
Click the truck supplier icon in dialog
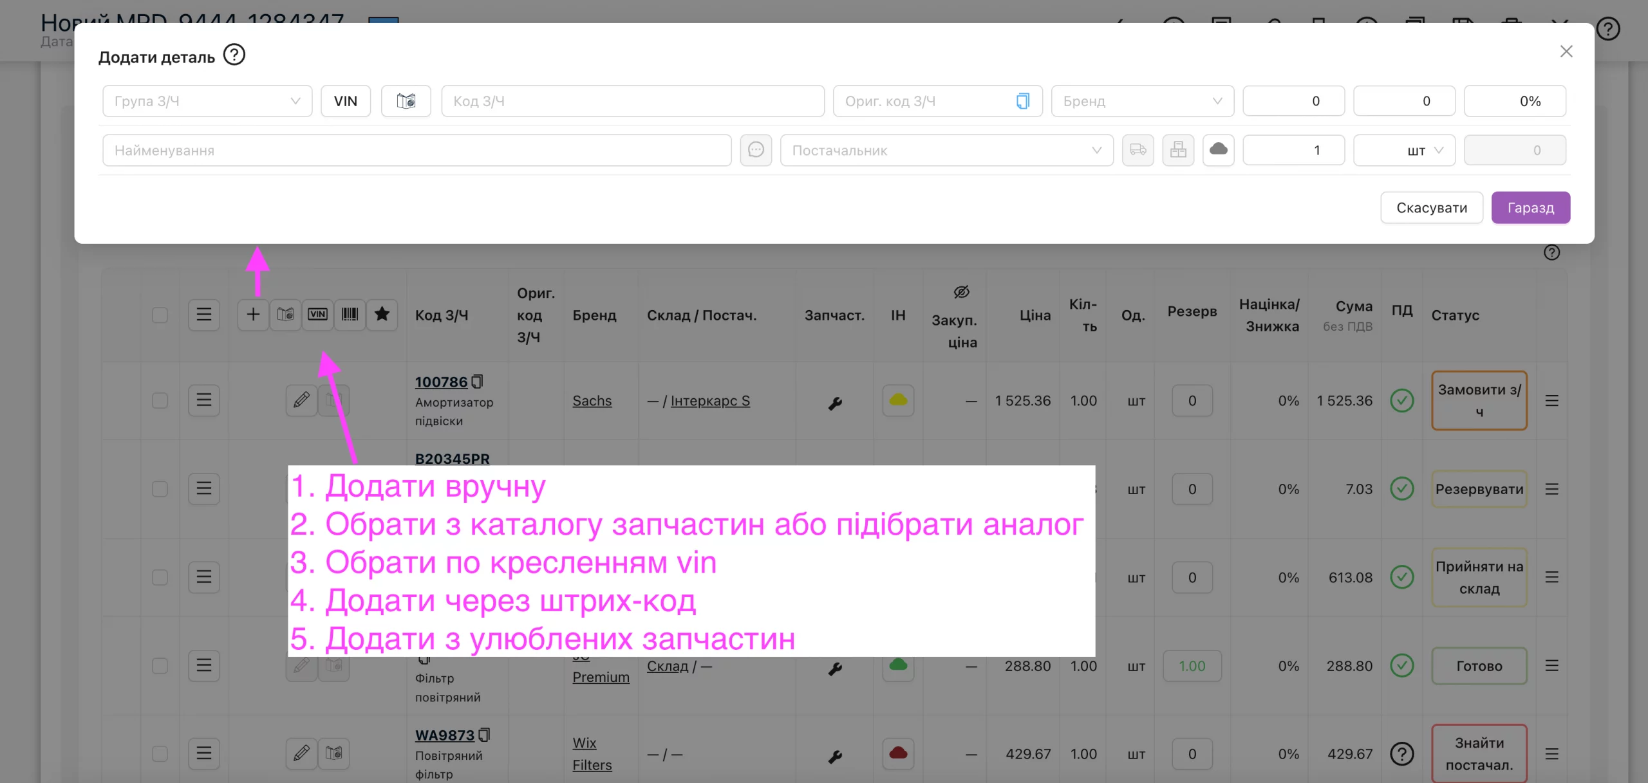coord(1138,150)
